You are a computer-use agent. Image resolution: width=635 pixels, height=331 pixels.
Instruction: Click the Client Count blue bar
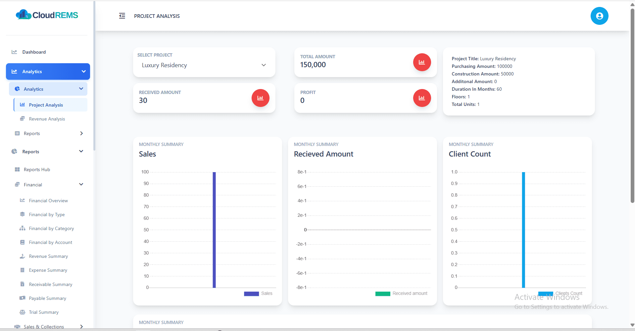(x=523, y=230)
